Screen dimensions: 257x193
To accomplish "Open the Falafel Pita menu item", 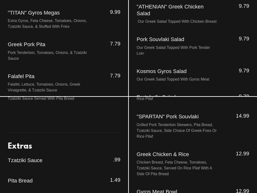I will [x=21, y=76].
